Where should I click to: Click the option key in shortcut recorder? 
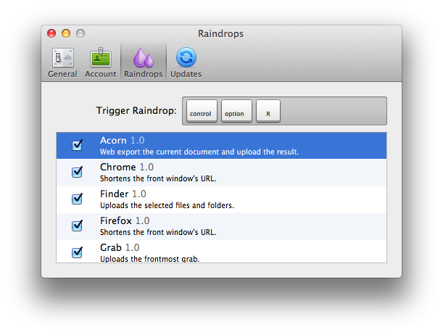click(236, 111)
